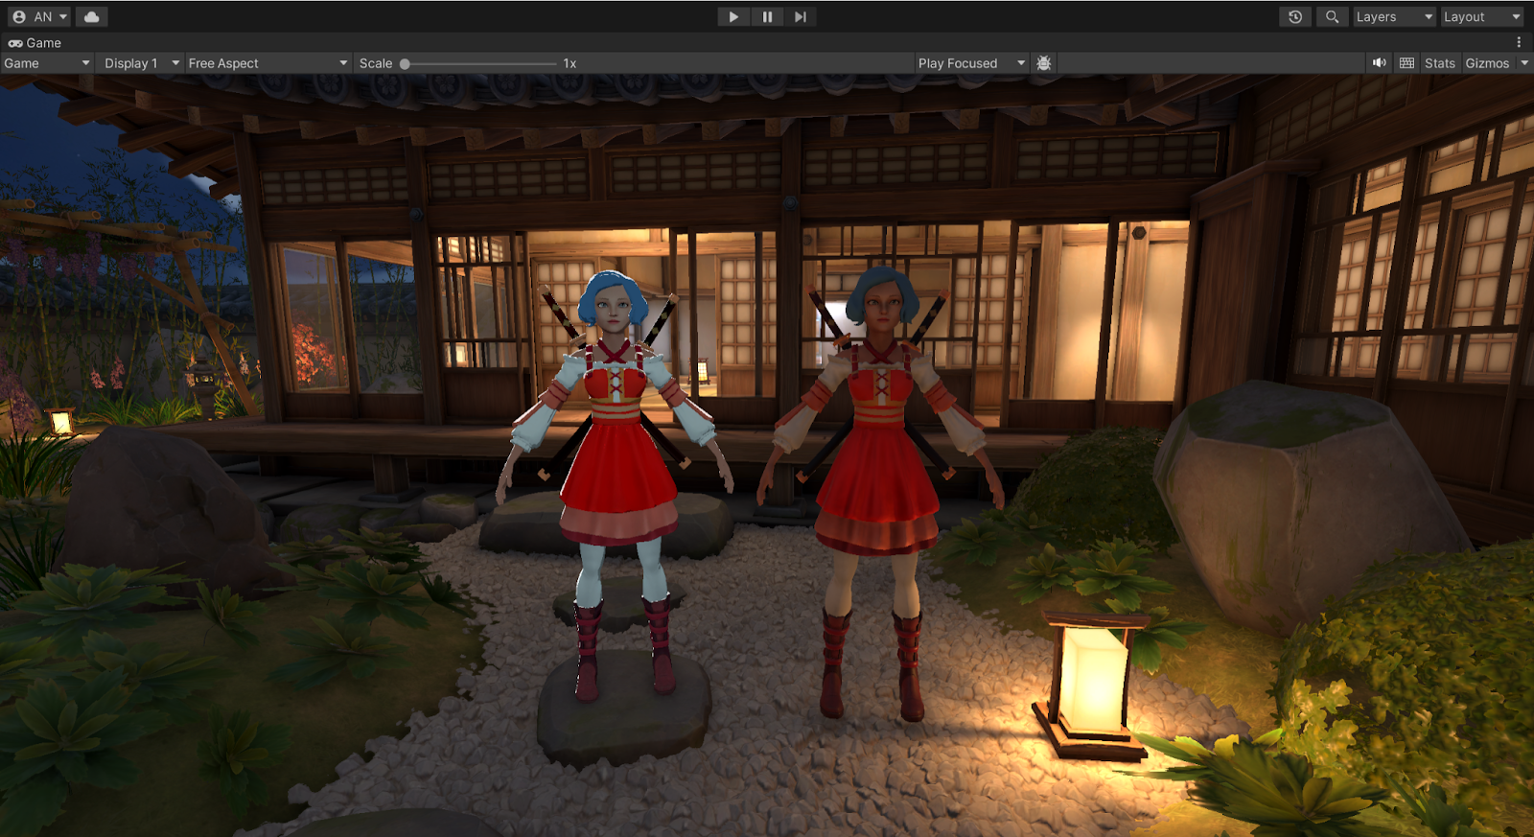Viewport: 1534px width, 837px height.
Task: Open the Game view type dropdown
Action: tap(47, 63)
